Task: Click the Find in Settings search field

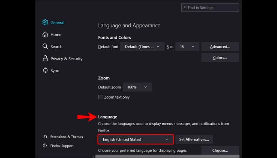Action: tap(212, 8)
